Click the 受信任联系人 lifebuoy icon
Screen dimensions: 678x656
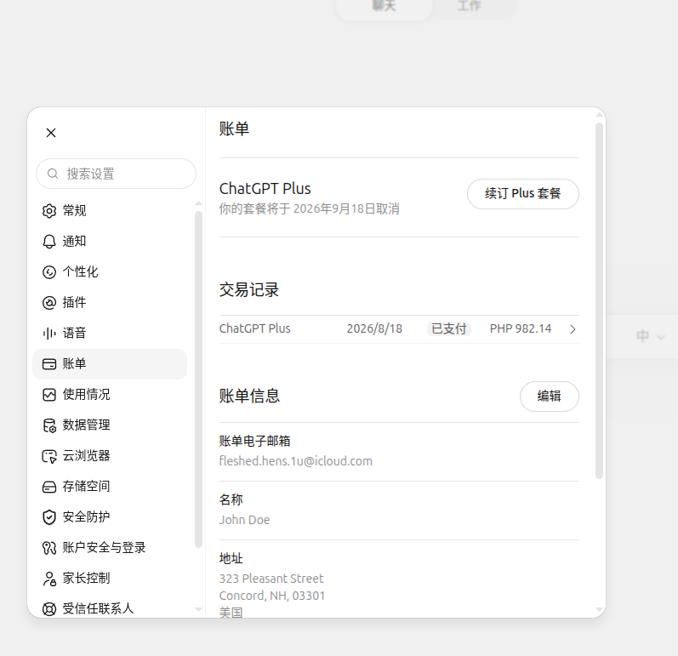click(49, 609)
